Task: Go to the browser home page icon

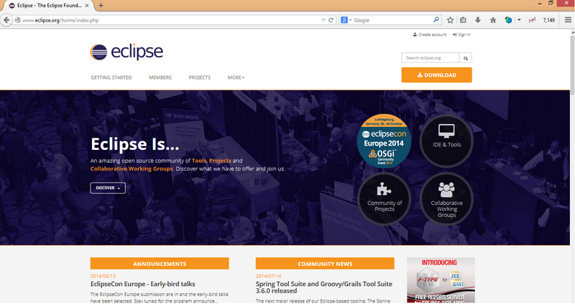Action: point(492,20)
